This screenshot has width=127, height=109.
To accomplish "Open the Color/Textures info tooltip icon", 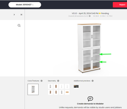I will click(41, 81).
